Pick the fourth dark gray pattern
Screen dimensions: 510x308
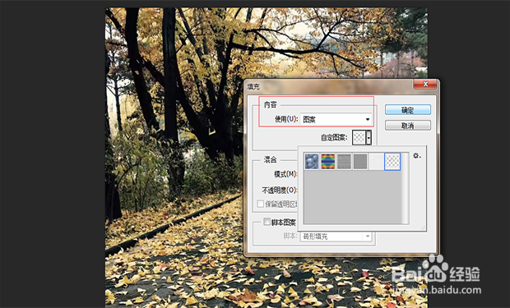[360, 162]
